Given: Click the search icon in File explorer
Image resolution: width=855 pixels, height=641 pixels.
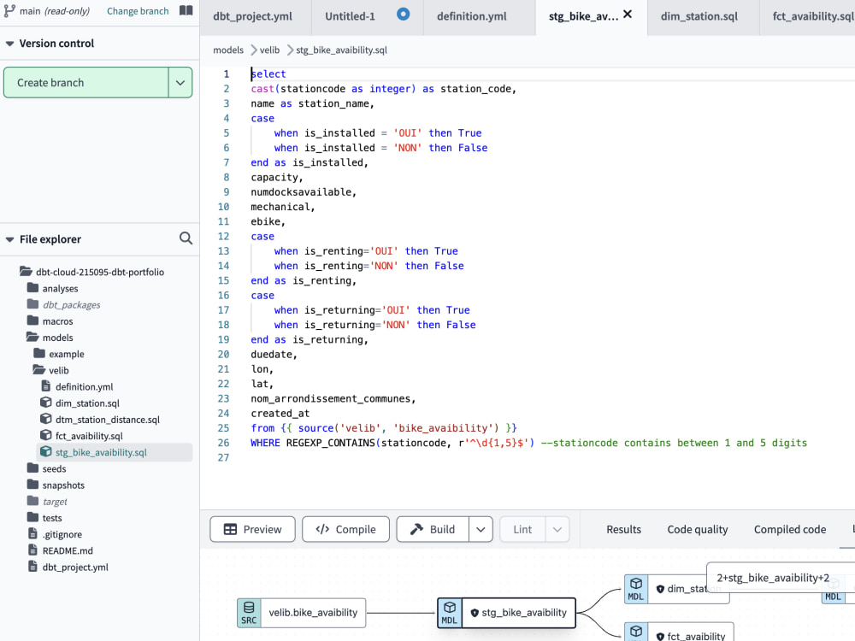Looking at the screenshot, I should (186, 238).
